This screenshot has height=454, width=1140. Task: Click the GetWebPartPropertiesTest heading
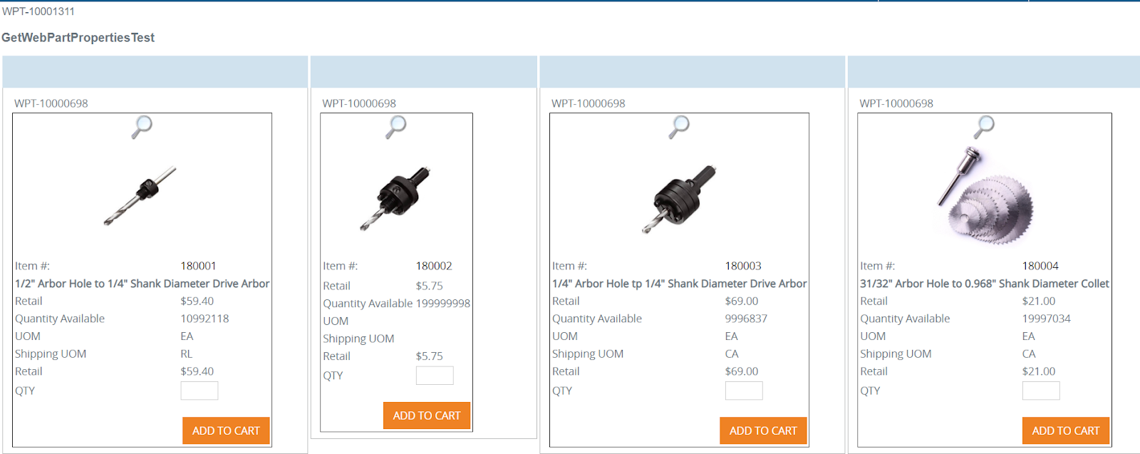78,38
